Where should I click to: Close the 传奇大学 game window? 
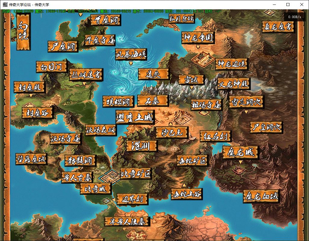[x=302, y=5]
